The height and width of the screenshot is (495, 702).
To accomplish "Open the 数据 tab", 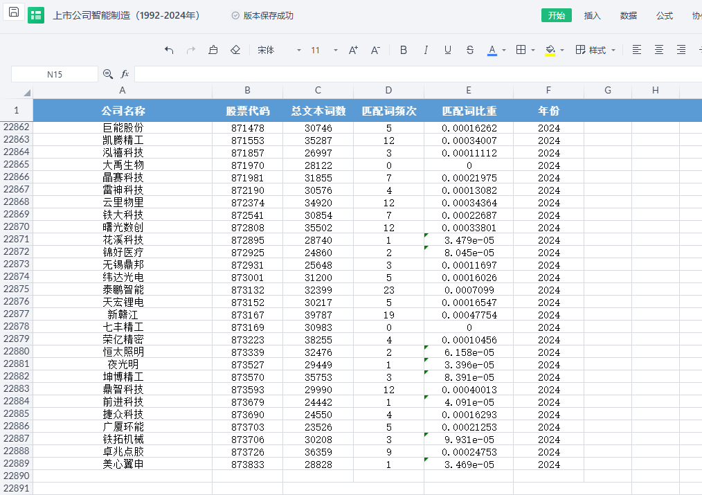I will (628, 16).
